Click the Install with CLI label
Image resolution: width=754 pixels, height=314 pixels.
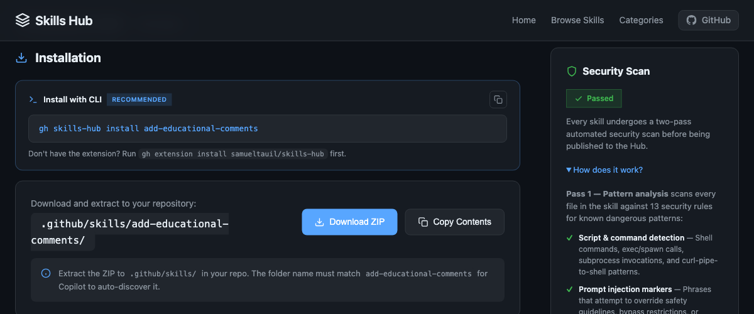(72, 99)
